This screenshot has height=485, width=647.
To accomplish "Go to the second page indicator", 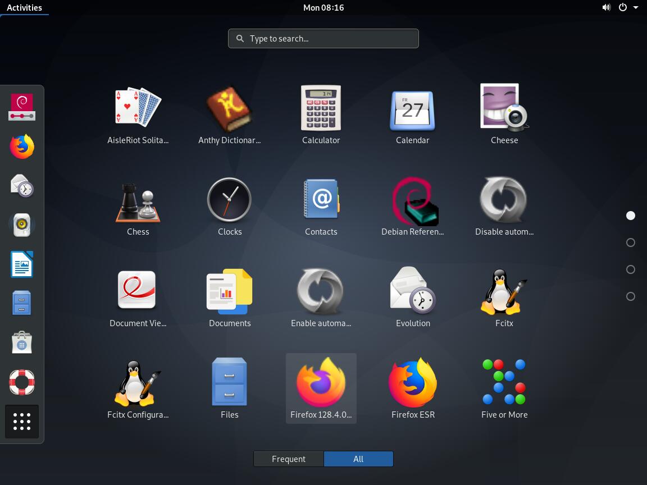I will point(631,242).
